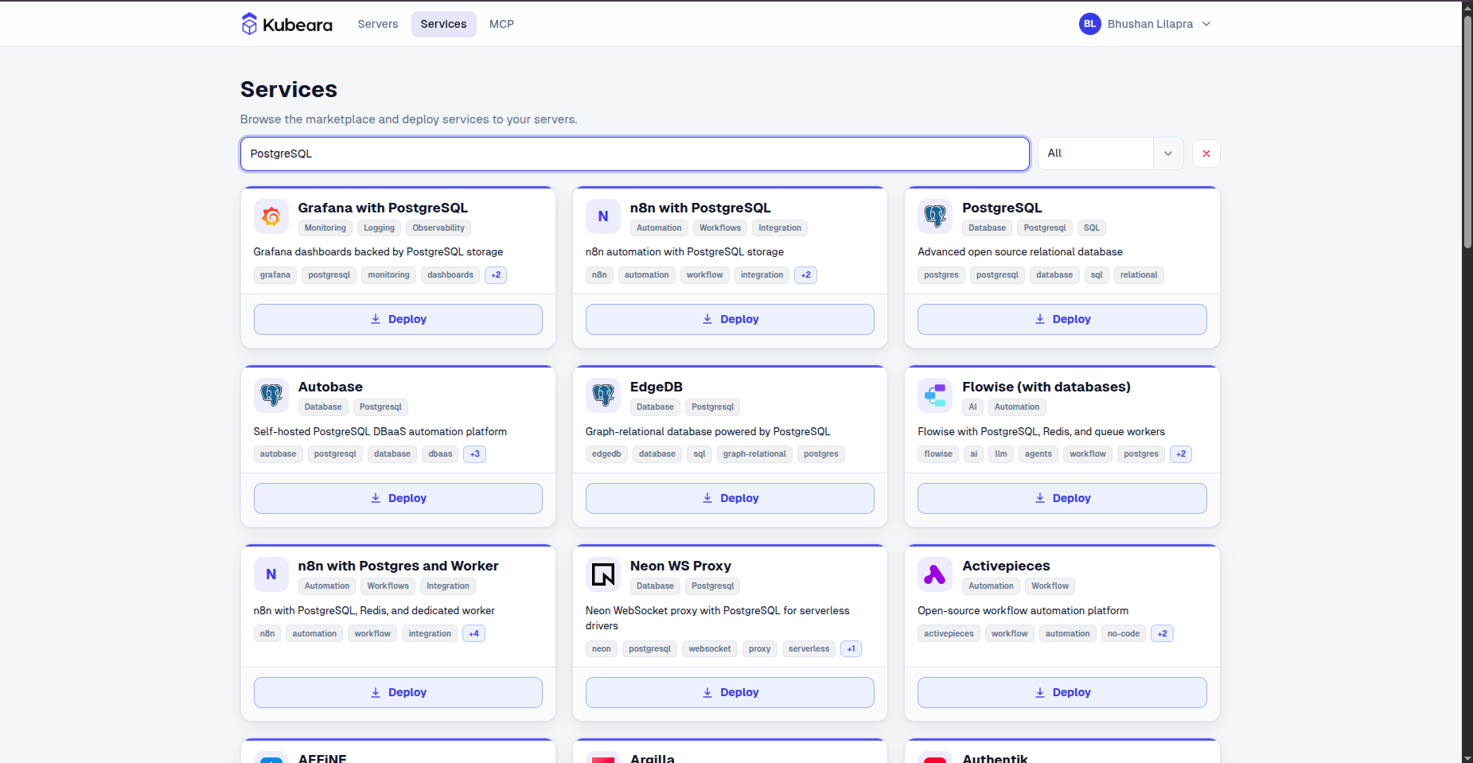This screenshot has height=763, width=1473.
Task: Click the AI category badge on Flowise
Action: pos(972,407)
